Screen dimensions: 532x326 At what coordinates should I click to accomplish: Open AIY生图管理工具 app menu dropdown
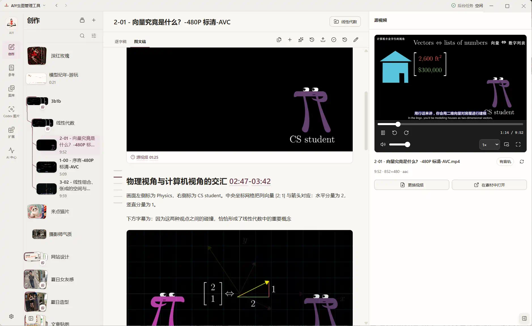click(x=25, y=5)
